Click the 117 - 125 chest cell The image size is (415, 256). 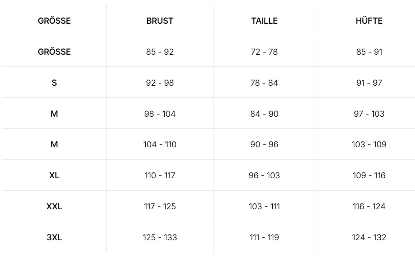pos(160,207)
